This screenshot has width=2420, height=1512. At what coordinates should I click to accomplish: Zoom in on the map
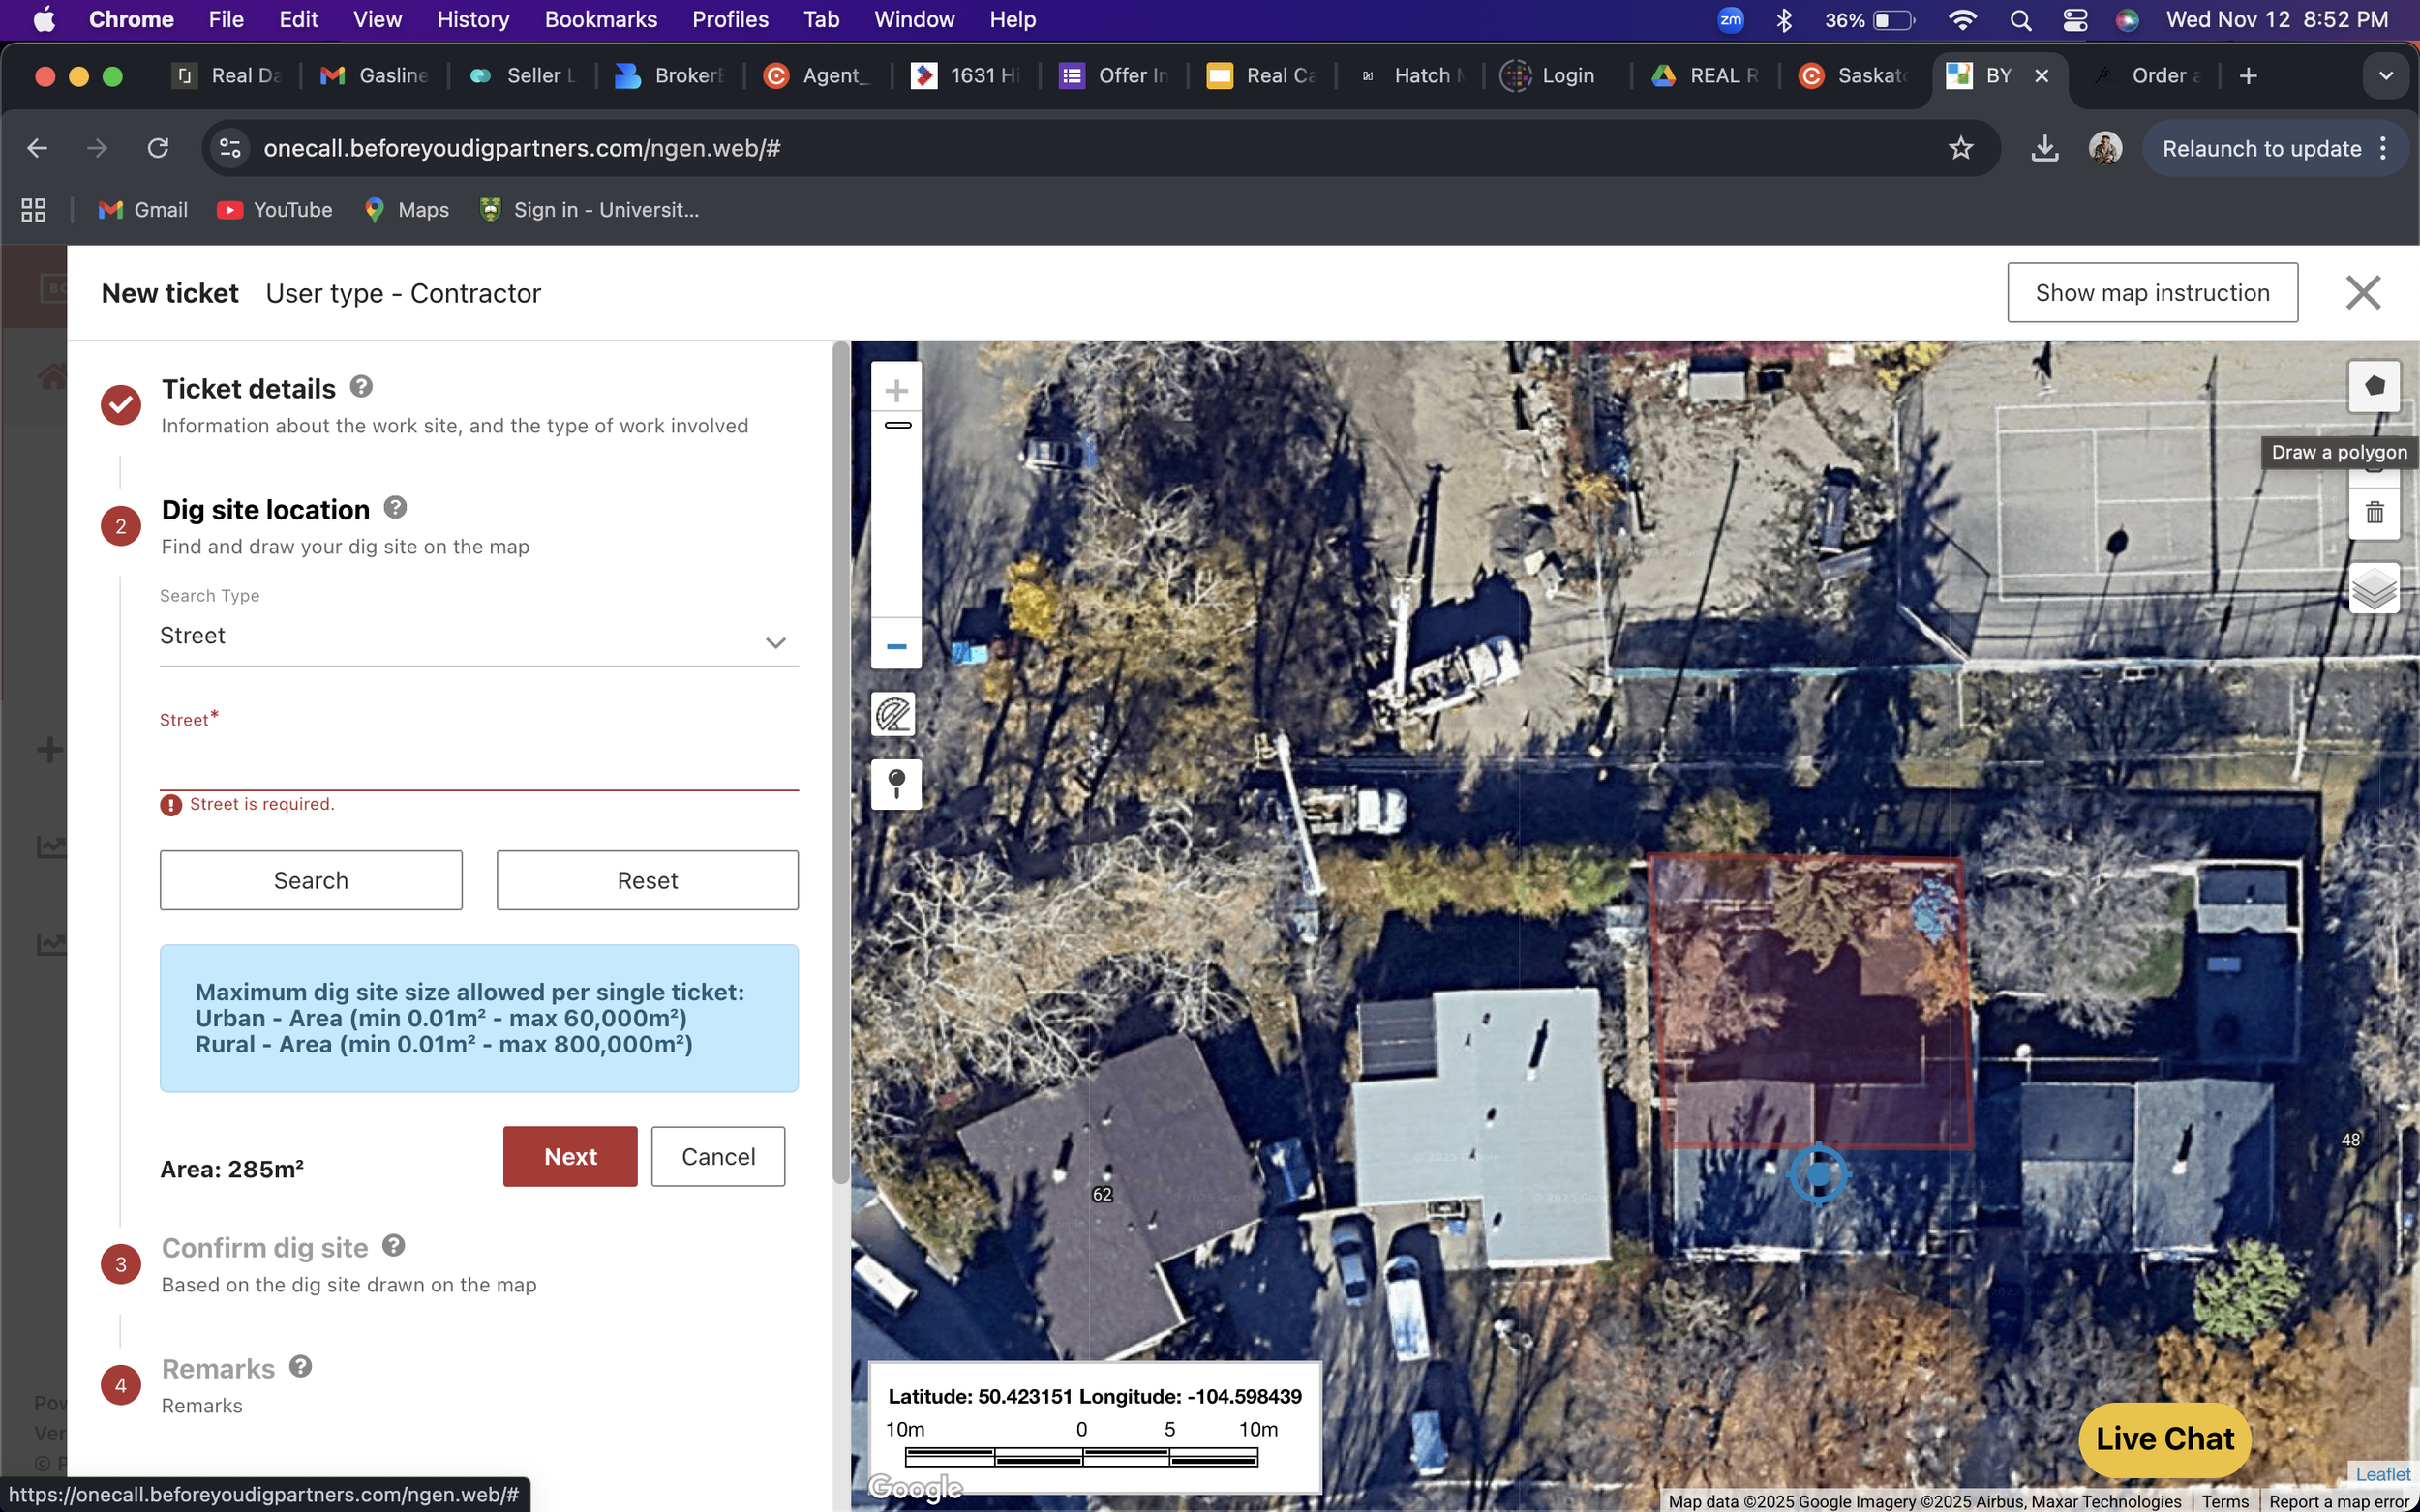click(895, 390)
